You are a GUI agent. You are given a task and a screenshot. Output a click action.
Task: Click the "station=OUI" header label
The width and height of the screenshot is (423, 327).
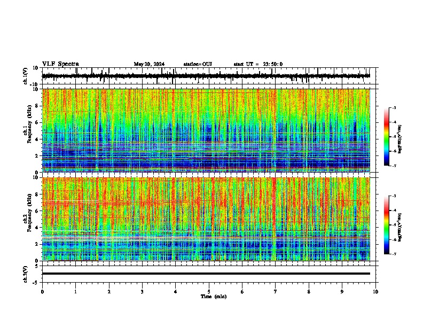(x=198, y=64)
